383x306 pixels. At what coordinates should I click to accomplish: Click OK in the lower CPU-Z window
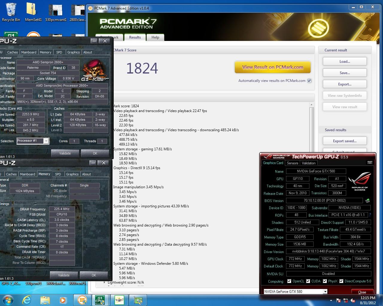point(94,275)
